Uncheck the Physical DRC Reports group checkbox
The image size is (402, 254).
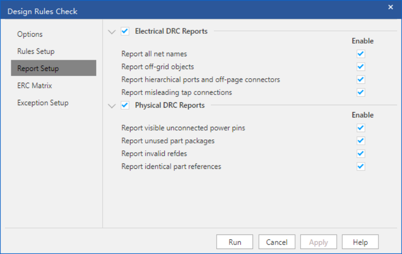click(125, 105)
